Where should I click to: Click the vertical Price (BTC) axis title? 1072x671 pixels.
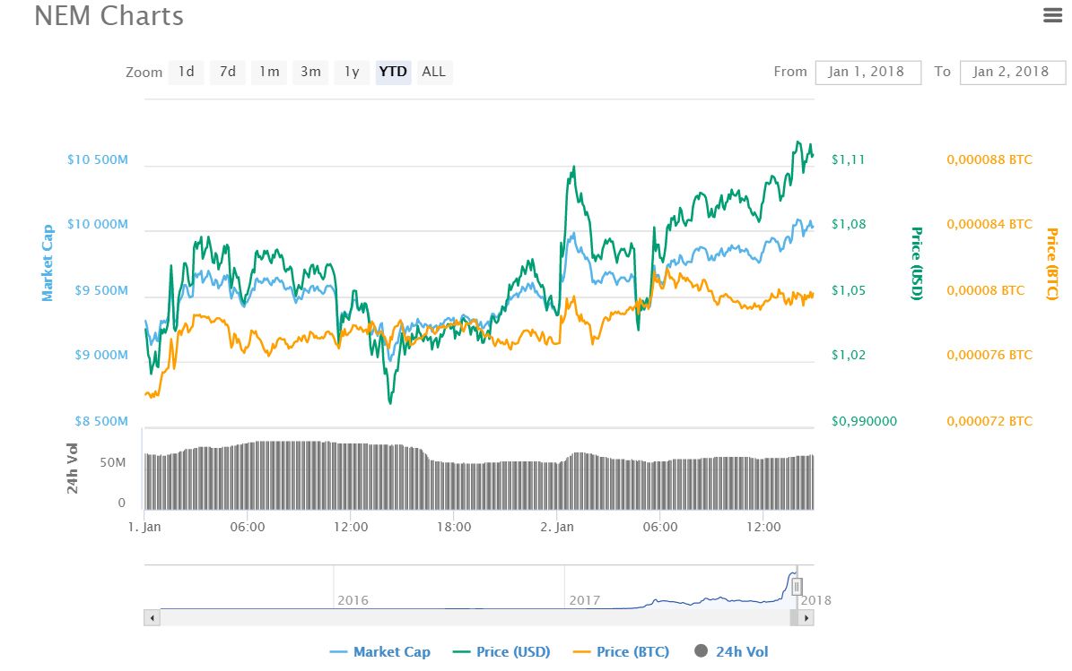1052,263
